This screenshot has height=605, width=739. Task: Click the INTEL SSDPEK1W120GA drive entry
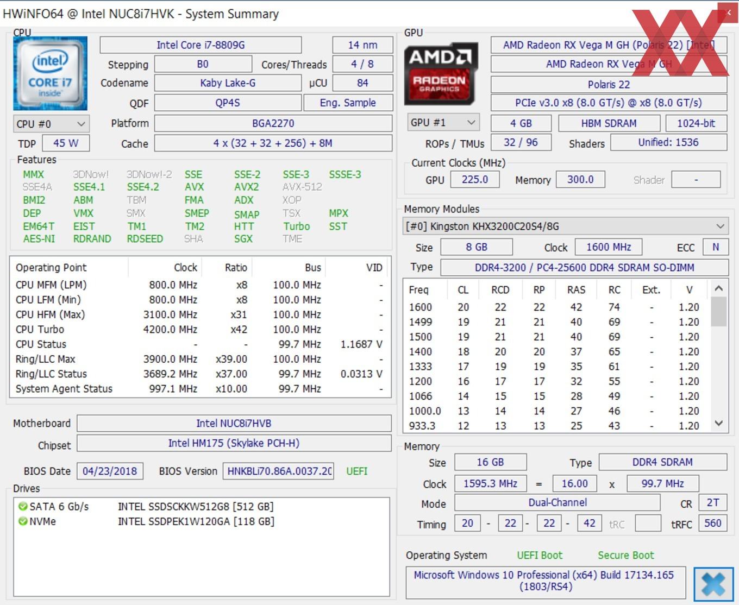click(196, 521)
